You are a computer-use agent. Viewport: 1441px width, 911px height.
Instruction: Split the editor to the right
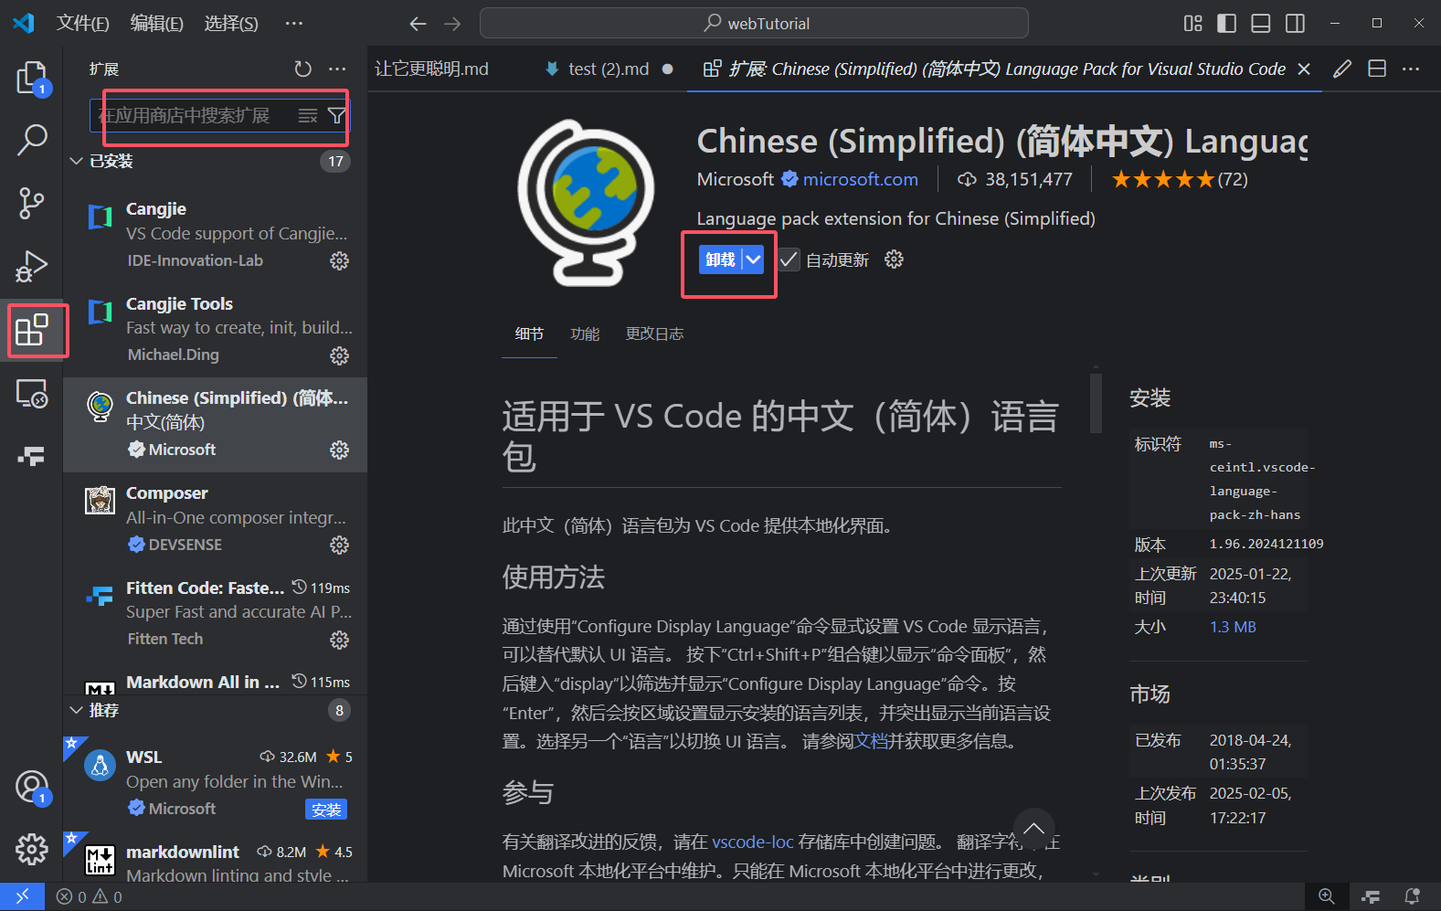point(1377,69)
